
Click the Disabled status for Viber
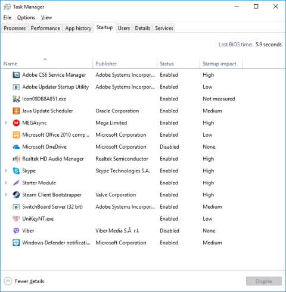click(169, 231)
